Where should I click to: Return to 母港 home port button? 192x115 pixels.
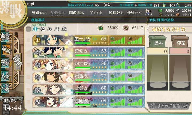18,62
